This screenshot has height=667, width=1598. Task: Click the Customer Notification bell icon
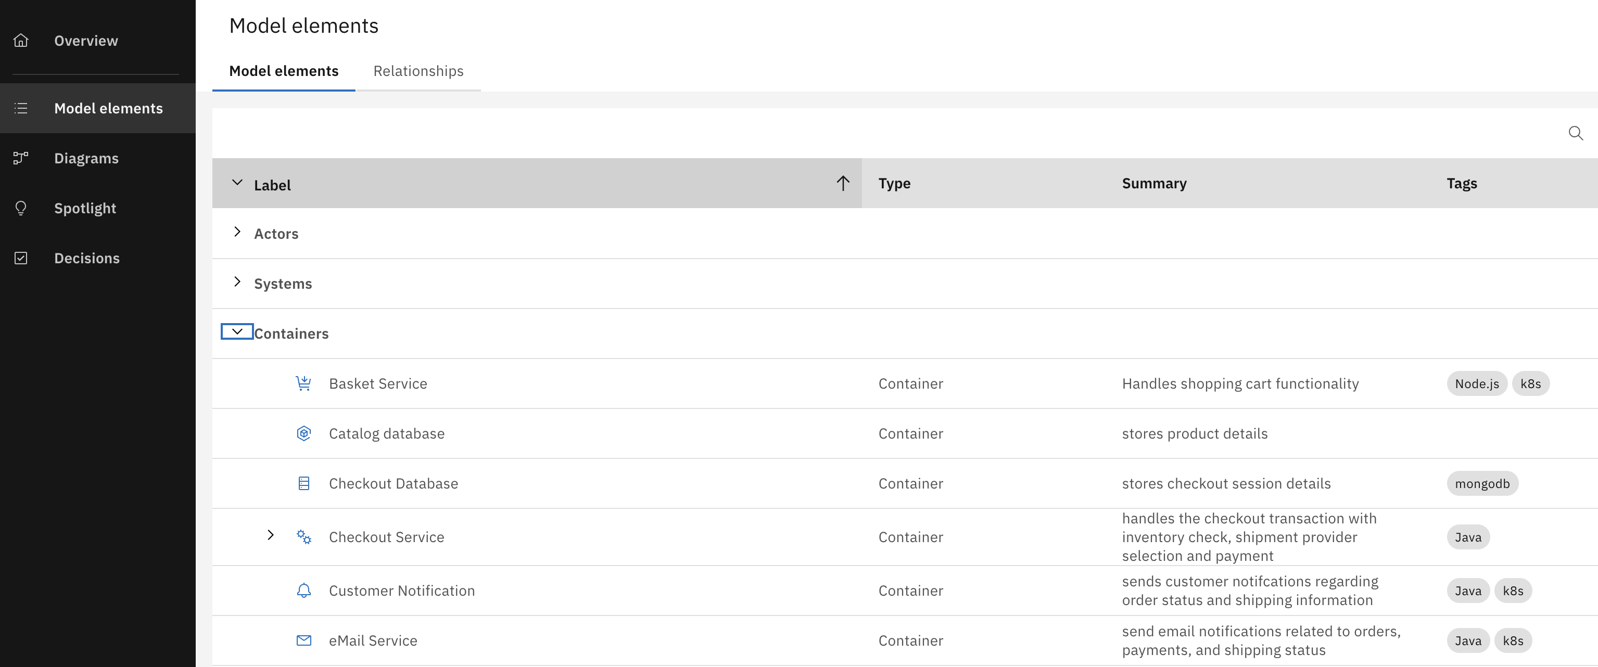(303, 590)
